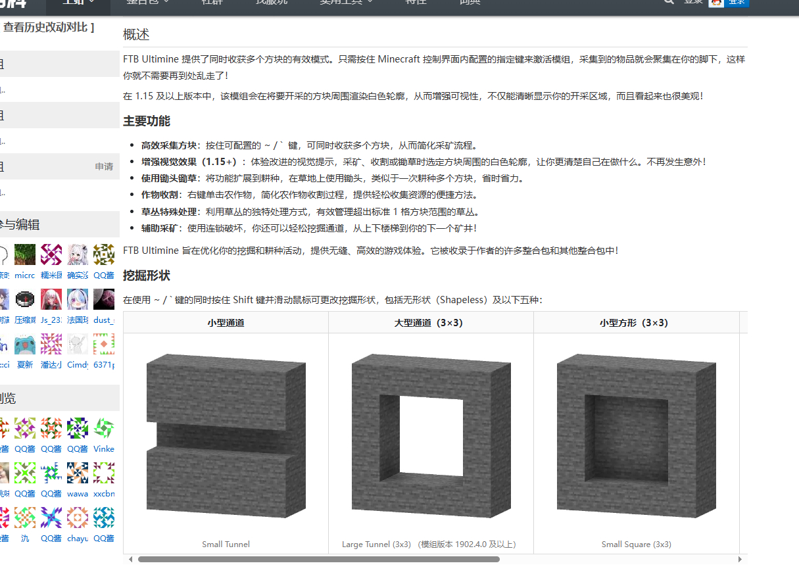Open the Small Square (3x3) shape image
Viewport: 799px width, 580px height.
point(636,435)
